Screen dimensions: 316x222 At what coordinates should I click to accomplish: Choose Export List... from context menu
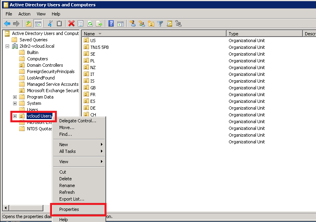(x=79, y=199)
